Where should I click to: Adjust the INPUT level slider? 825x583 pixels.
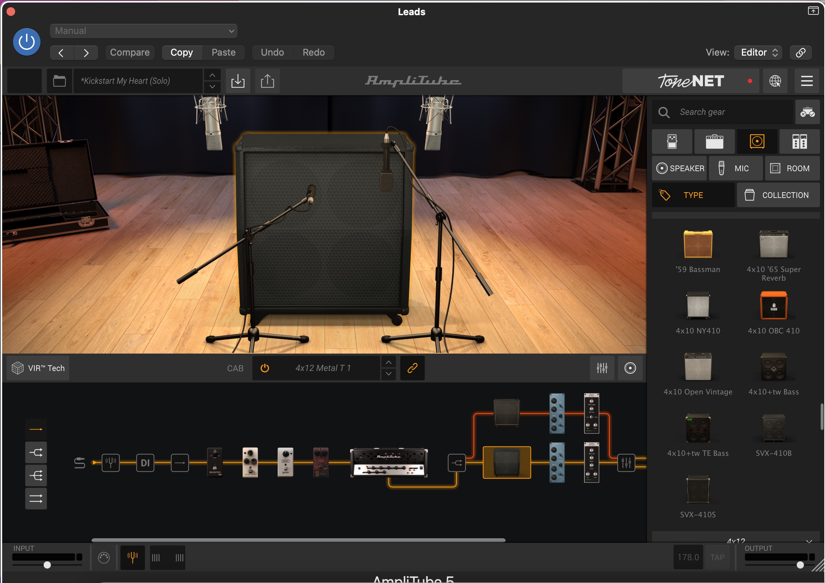[x=47, y=565]
